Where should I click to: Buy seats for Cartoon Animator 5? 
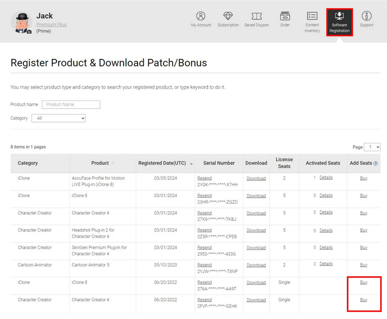pyautogui.click(x=364, y=265)
